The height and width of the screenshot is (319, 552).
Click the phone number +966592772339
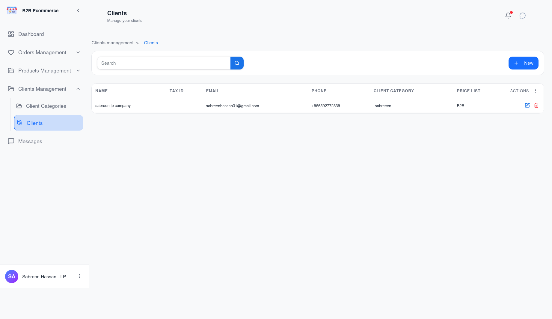326,106
